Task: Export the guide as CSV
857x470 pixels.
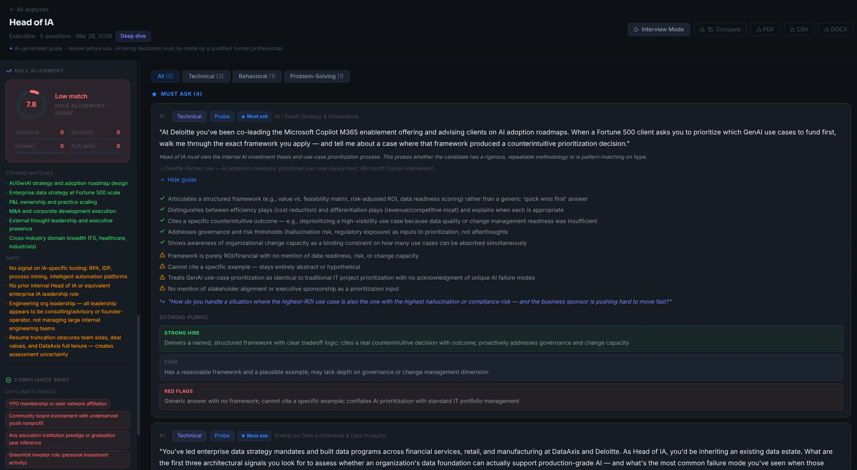Action: tap(799, 29)
